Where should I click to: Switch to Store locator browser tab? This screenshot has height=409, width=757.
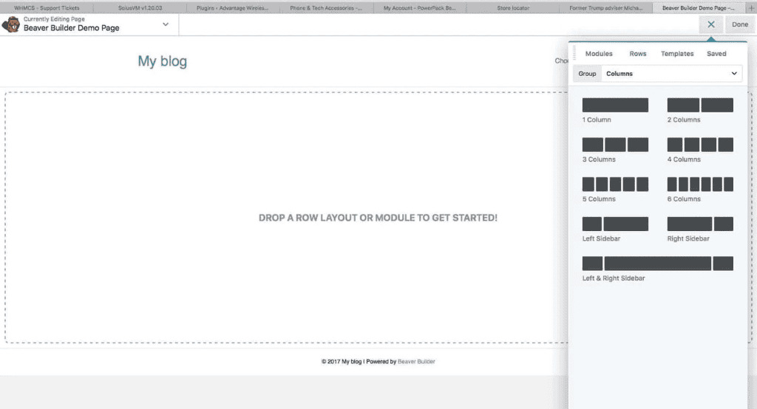[x=513, y=7]
